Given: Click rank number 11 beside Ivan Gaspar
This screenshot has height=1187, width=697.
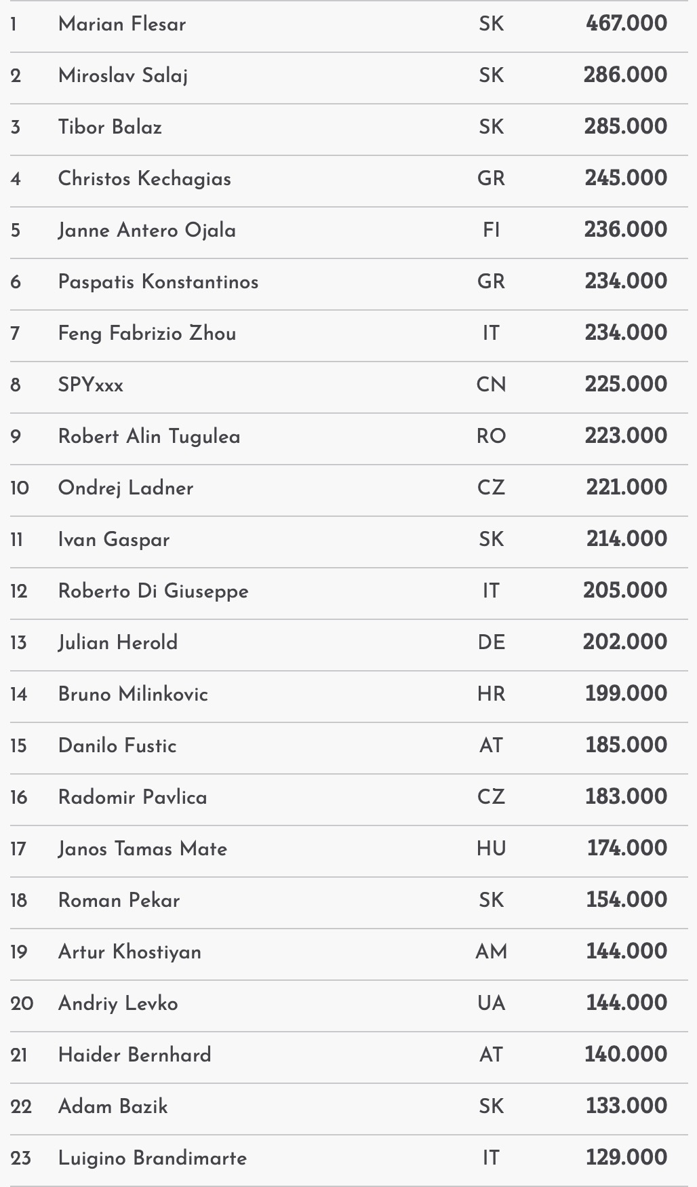Looking at the screenshot, I should pyautogui.click(x=17, y=540).
